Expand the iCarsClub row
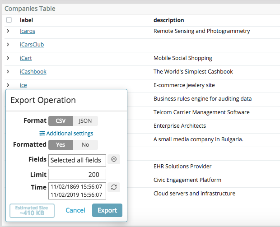Screen dimensions: 280x227 8,45
